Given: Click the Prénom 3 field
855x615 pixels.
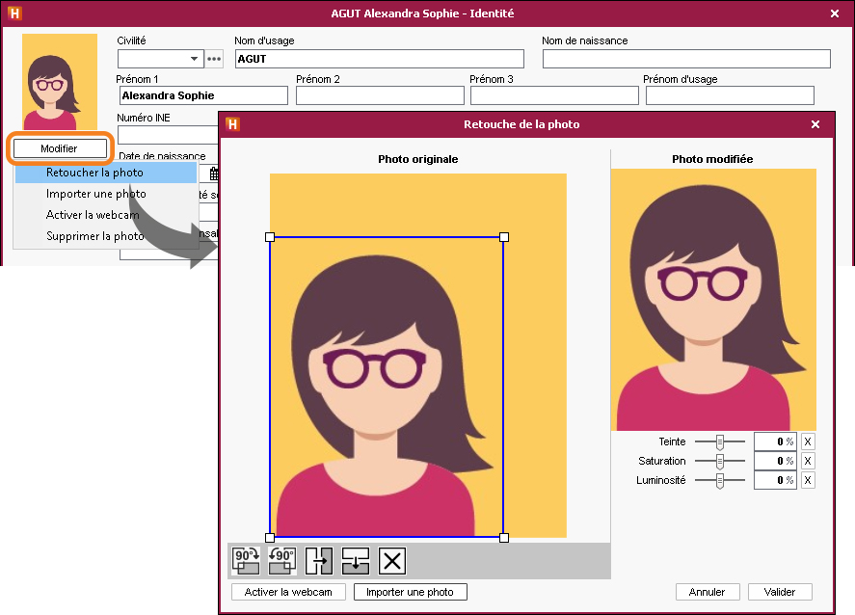Looking at the screenshot, I should point(554,95).
